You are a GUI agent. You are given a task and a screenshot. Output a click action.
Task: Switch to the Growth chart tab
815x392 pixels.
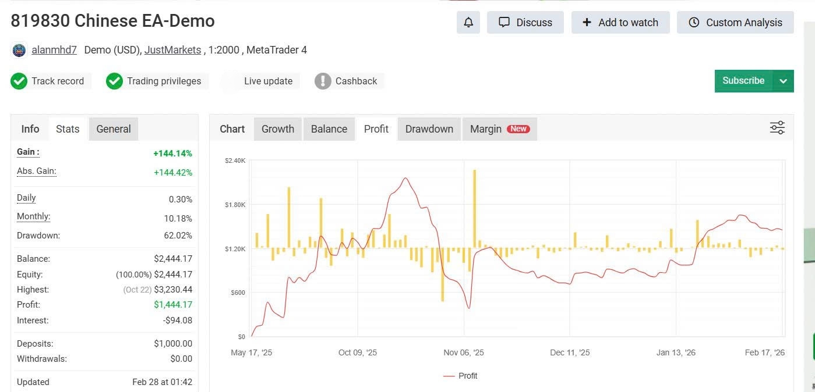tap(277, 129)
